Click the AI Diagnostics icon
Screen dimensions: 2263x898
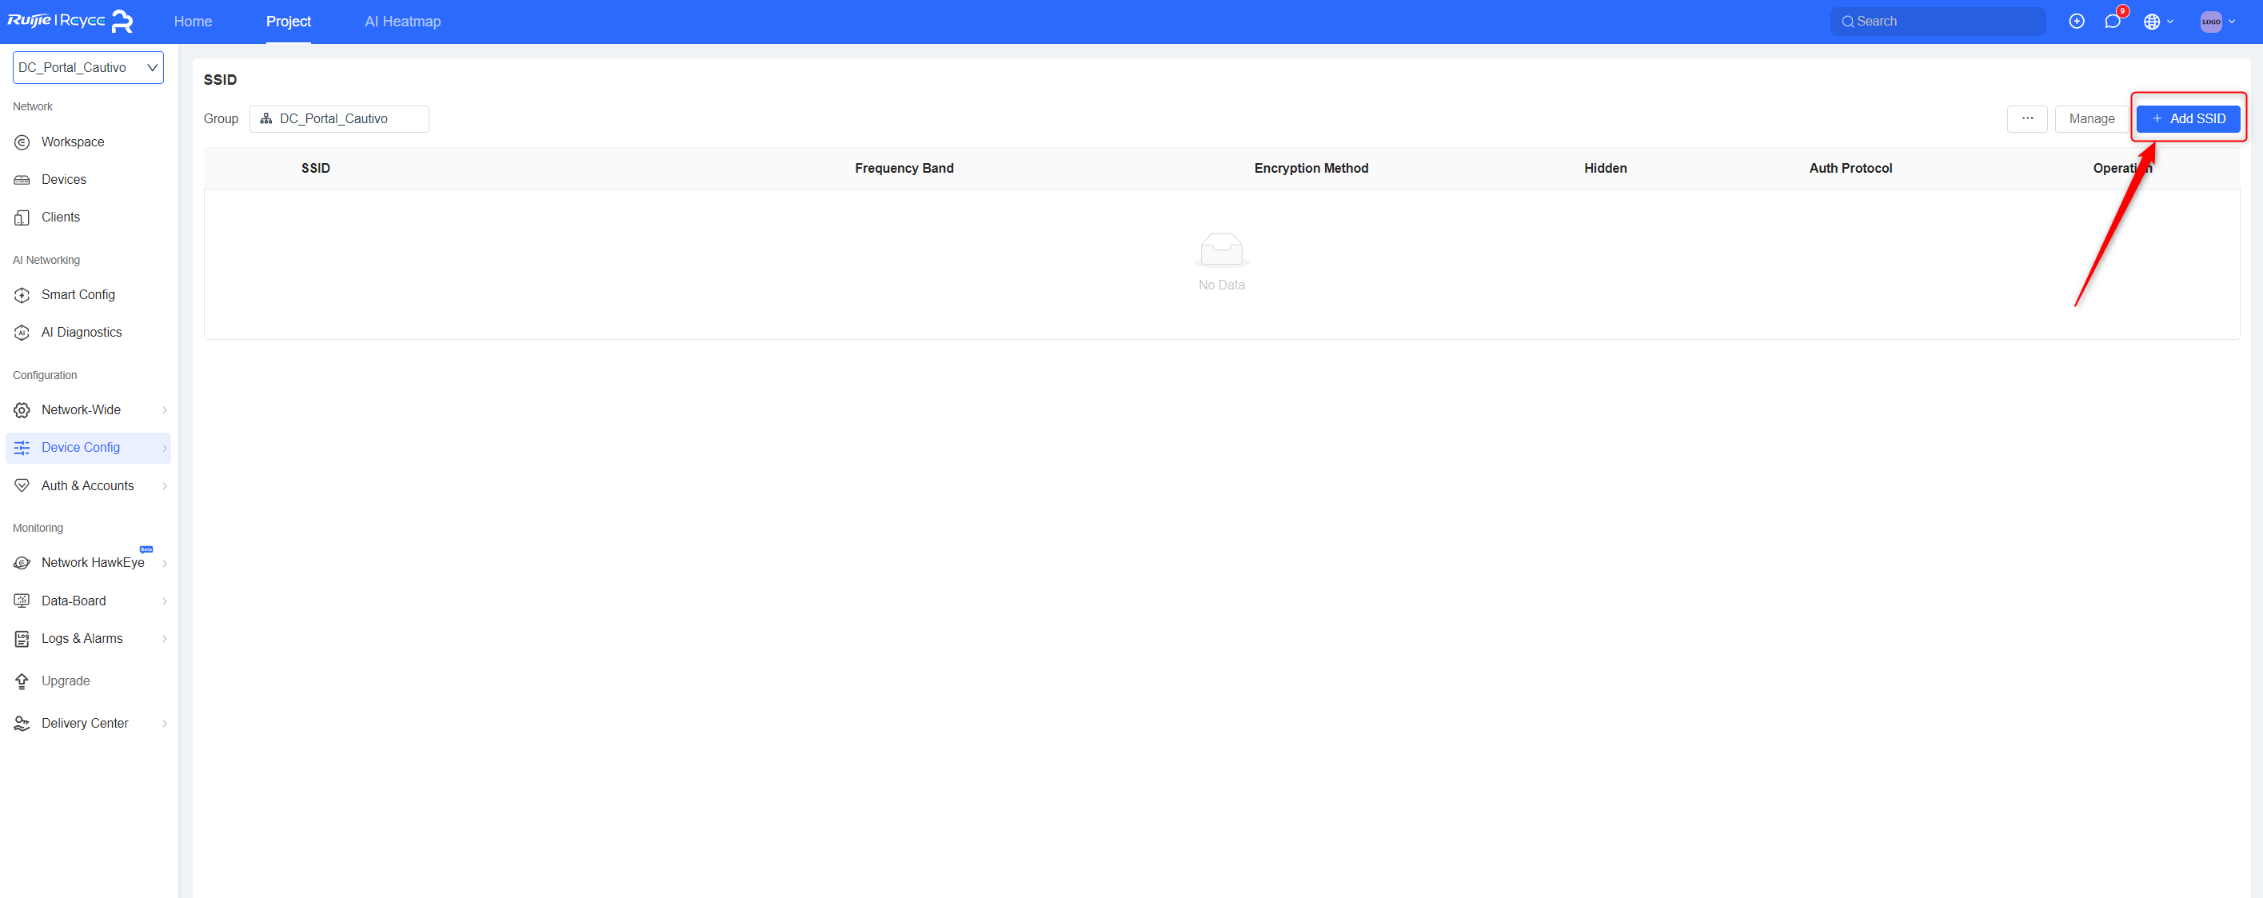(22, 333)
